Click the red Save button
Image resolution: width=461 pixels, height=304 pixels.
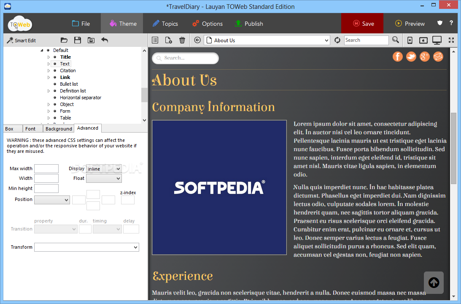tap(362, 23)
